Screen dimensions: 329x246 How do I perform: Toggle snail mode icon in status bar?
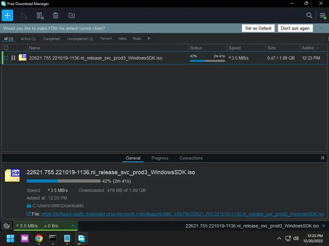pos(7,226)
